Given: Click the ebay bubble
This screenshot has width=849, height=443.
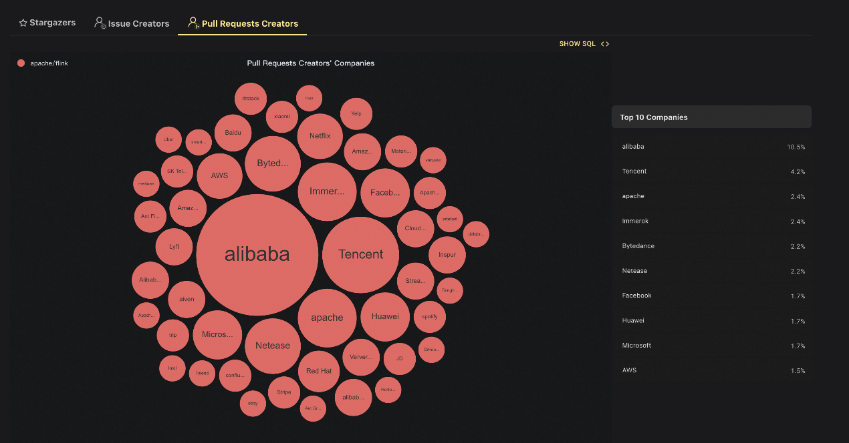Looking at the screenshot, I should 253,404.
